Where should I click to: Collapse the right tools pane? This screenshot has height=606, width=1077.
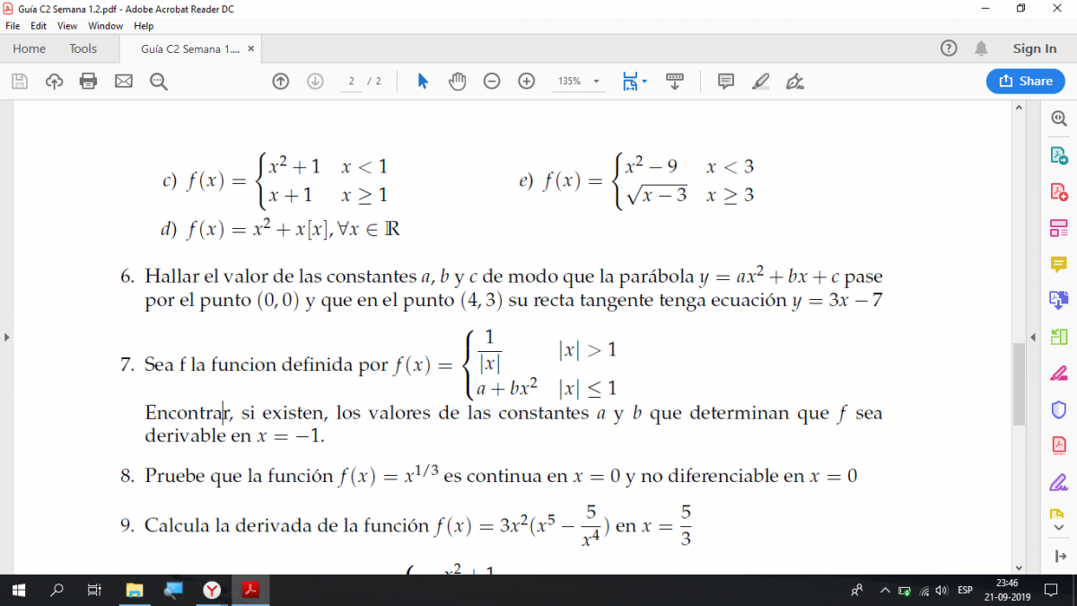(1032, 338)
